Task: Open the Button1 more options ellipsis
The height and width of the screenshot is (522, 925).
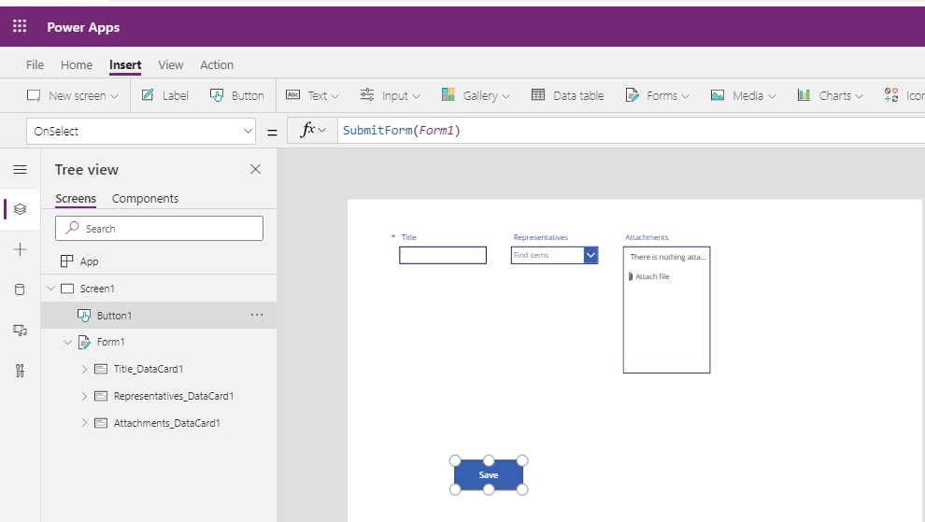Action: click(257, 315)
